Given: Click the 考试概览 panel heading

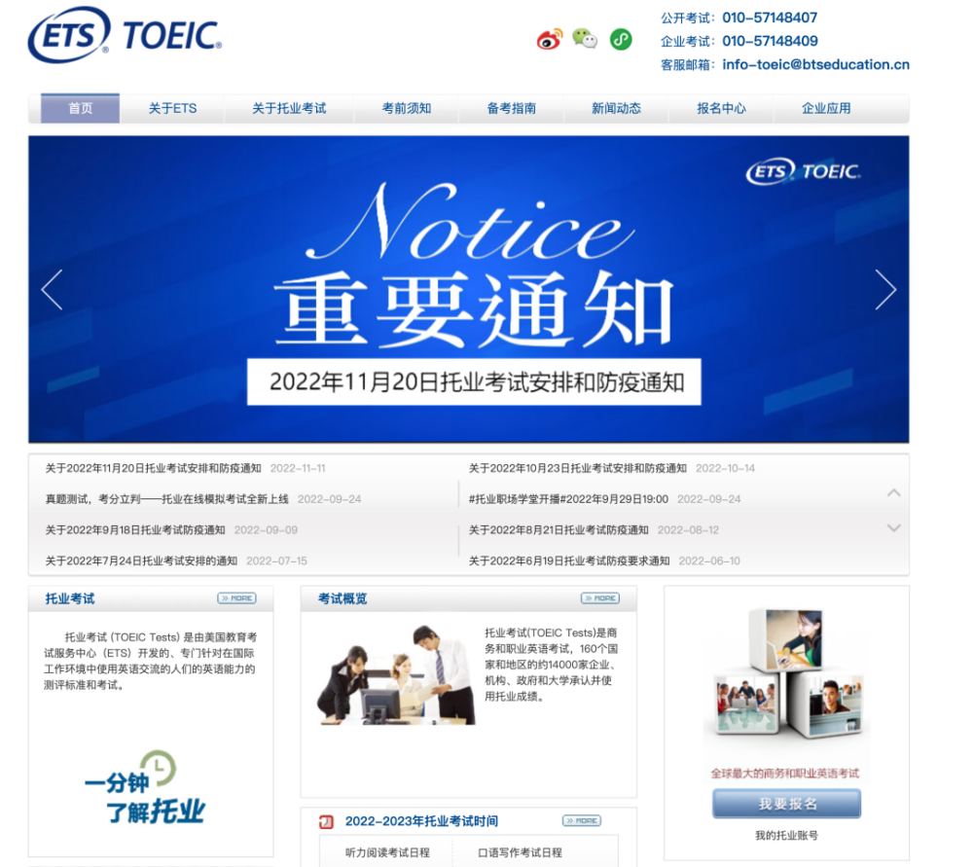Looking at the screenshot, I should (342, 598).
